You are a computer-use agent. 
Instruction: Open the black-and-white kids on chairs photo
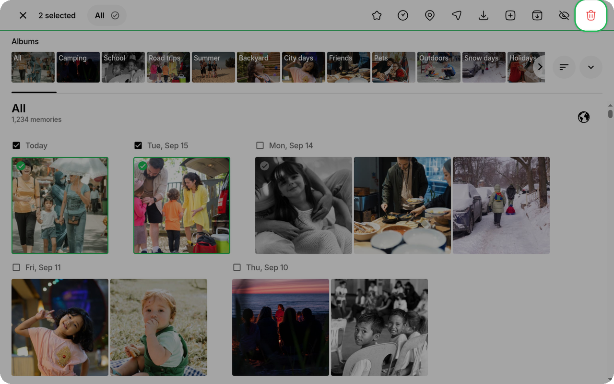(379, 327)
